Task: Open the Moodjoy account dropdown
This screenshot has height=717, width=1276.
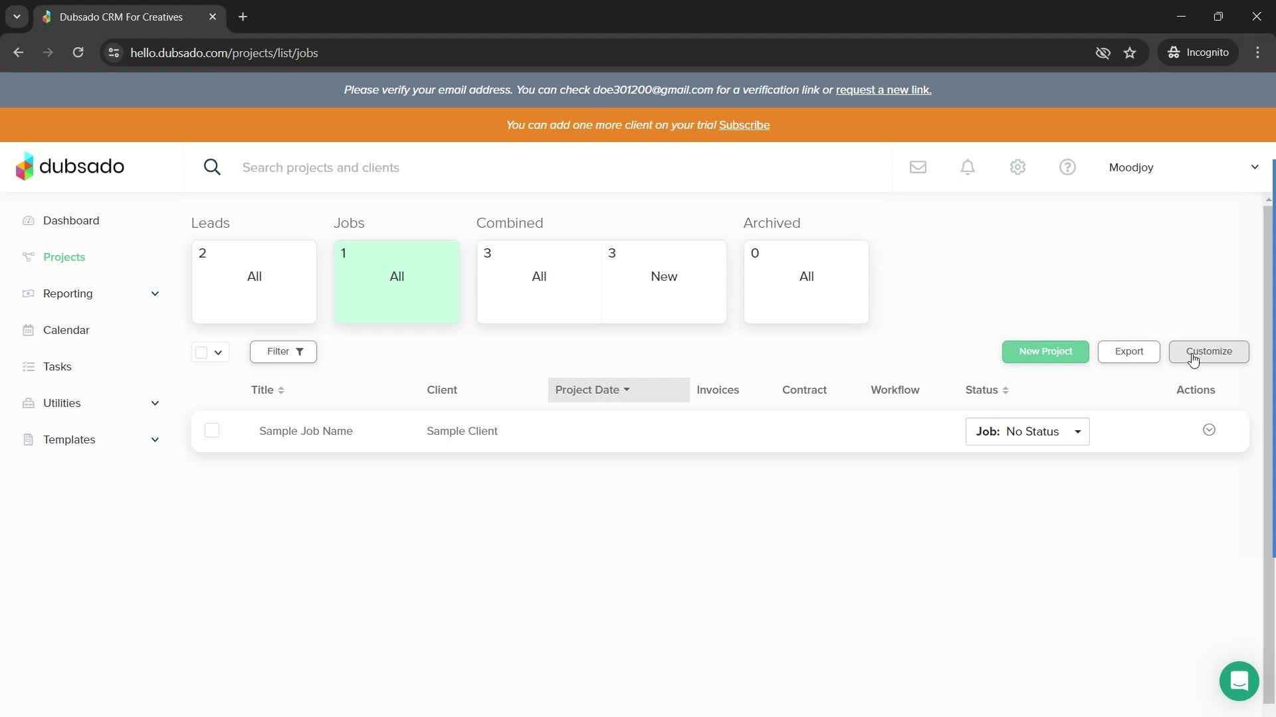Action: click(1184, 167)
